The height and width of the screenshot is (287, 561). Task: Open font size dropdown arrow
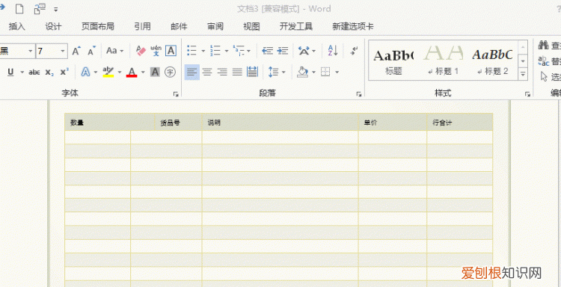click(x=63, y=51)
